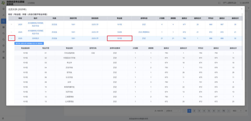The height and width of the screenshot is (121, 251).
Task: Close the 北京大学 (2025年) dialog
Action: coord(242,9)
